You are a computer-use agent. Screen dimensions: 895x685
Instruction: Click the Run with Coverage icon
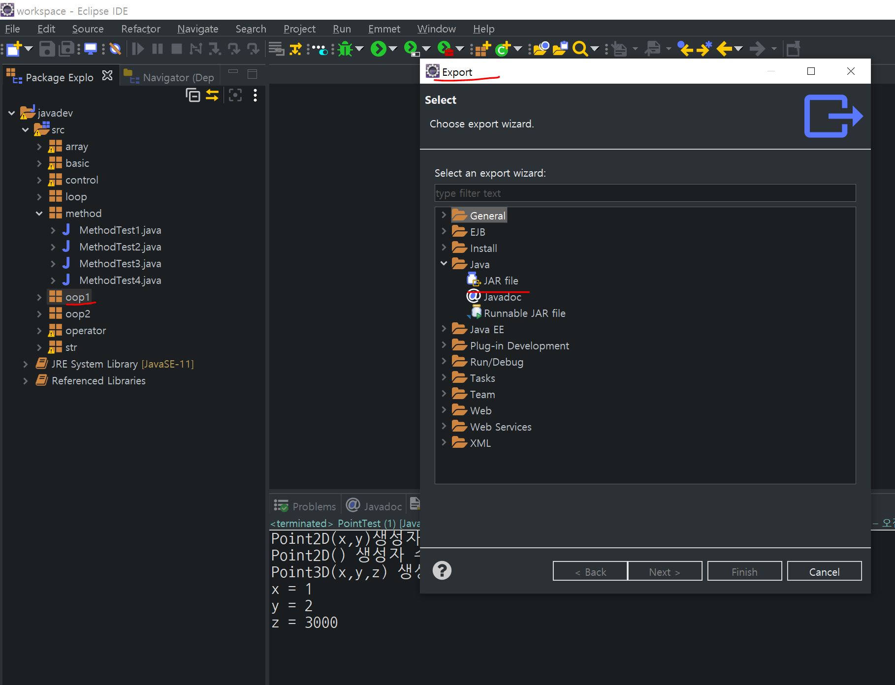(412, 49)
